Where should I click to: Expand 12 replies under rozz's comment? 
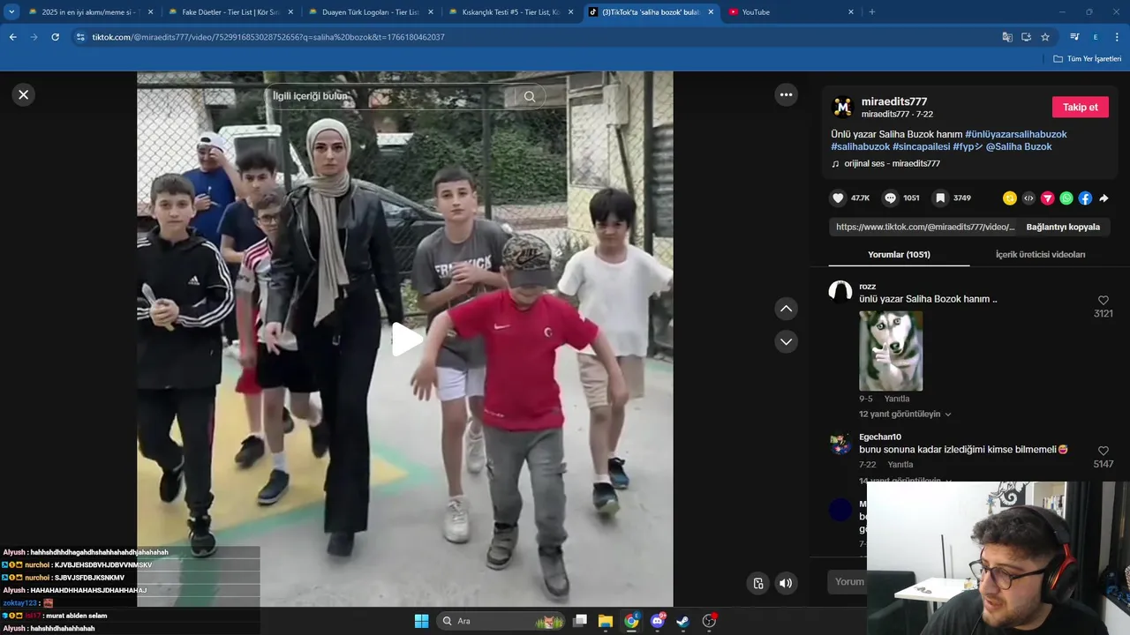[905, 414]
